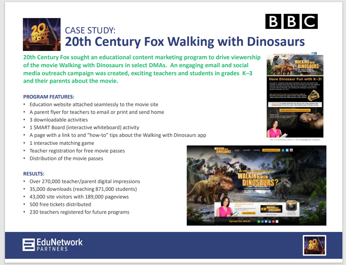Select the '3 downloadable activities' bullet
Viewport: 346px width, 265px height.
[59, 120]
